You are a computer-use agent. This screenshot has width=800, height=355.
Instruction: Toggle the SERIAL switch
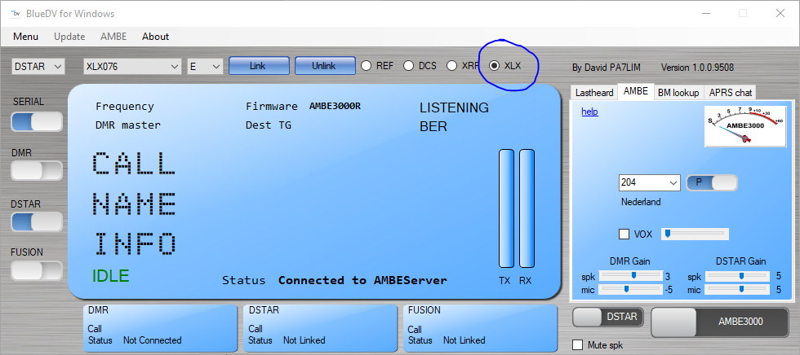pyautogui.click(x=37, y=122)
